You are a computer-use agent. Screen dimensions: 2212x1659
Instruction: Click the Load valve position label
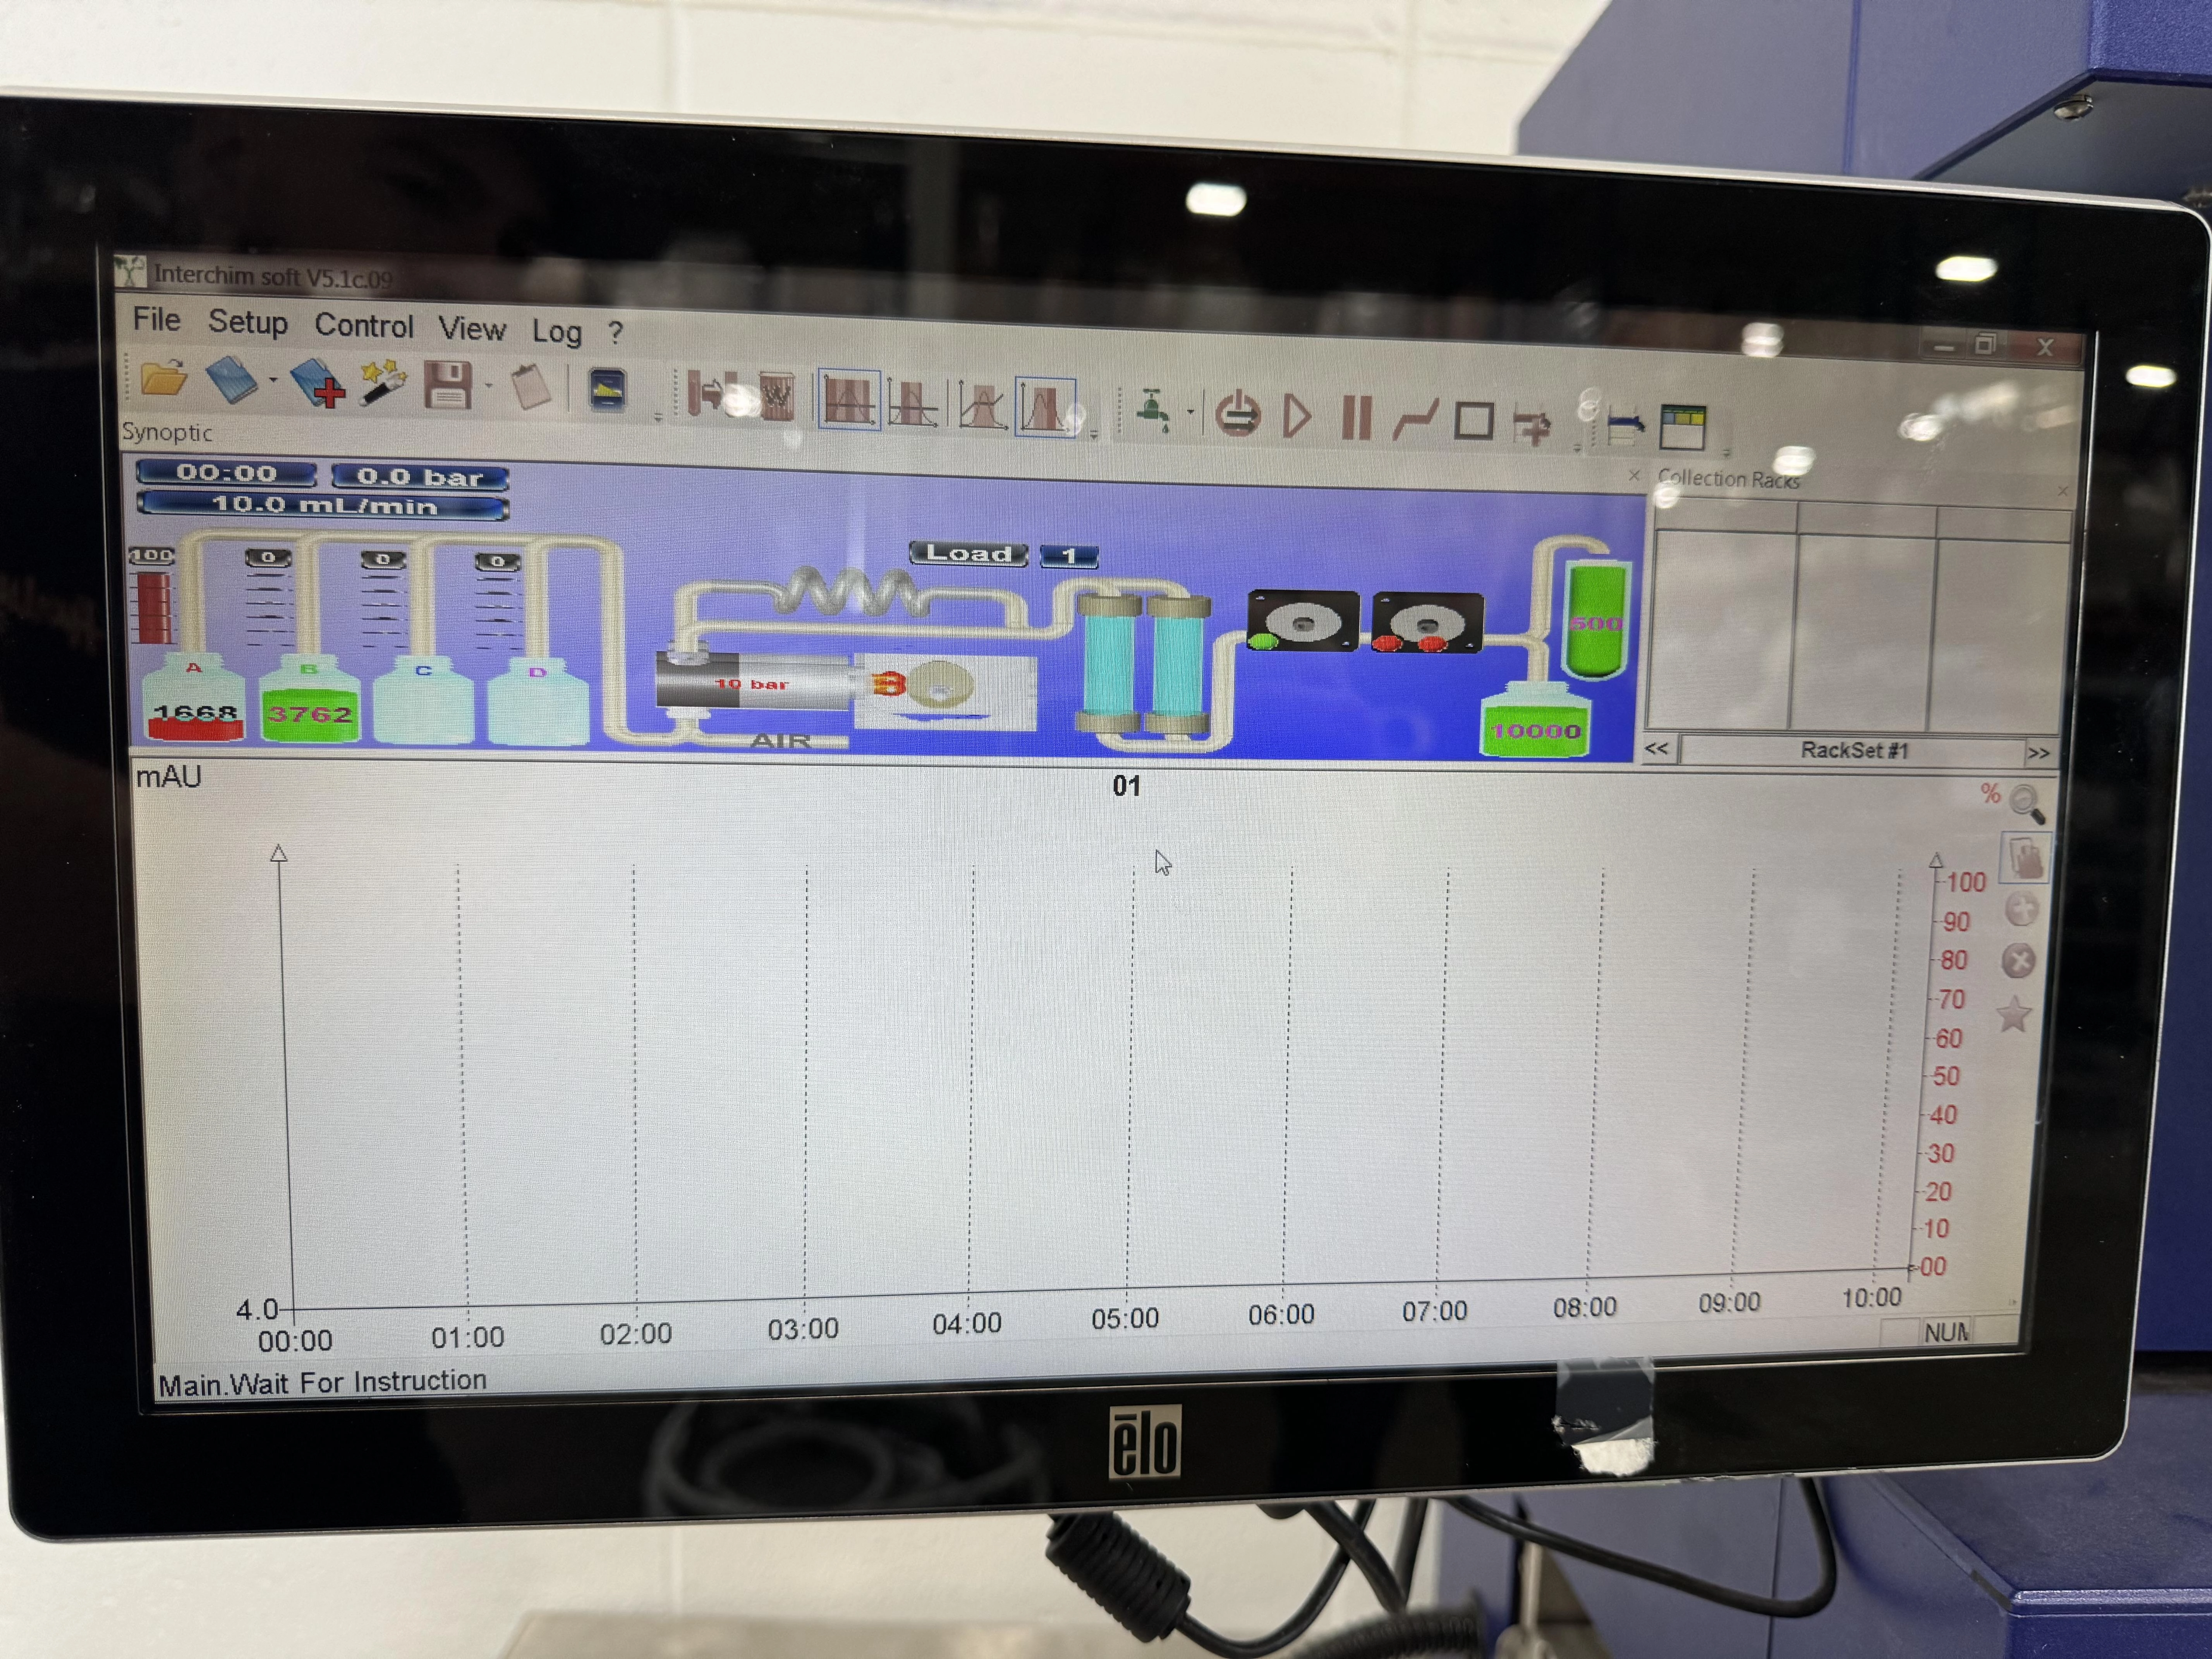pos(968,554)
